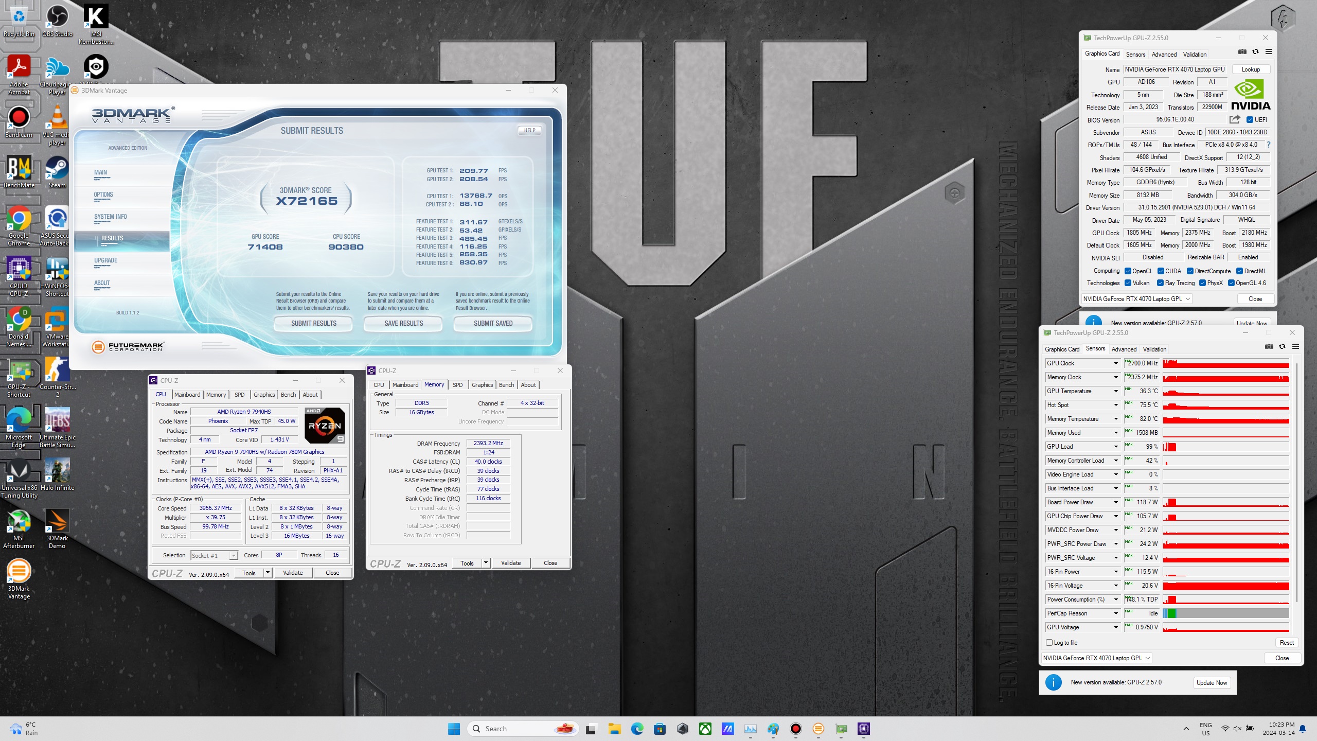Click PerfCap Reason color bar graph
1317x741 pixels.
point(1226,613)
